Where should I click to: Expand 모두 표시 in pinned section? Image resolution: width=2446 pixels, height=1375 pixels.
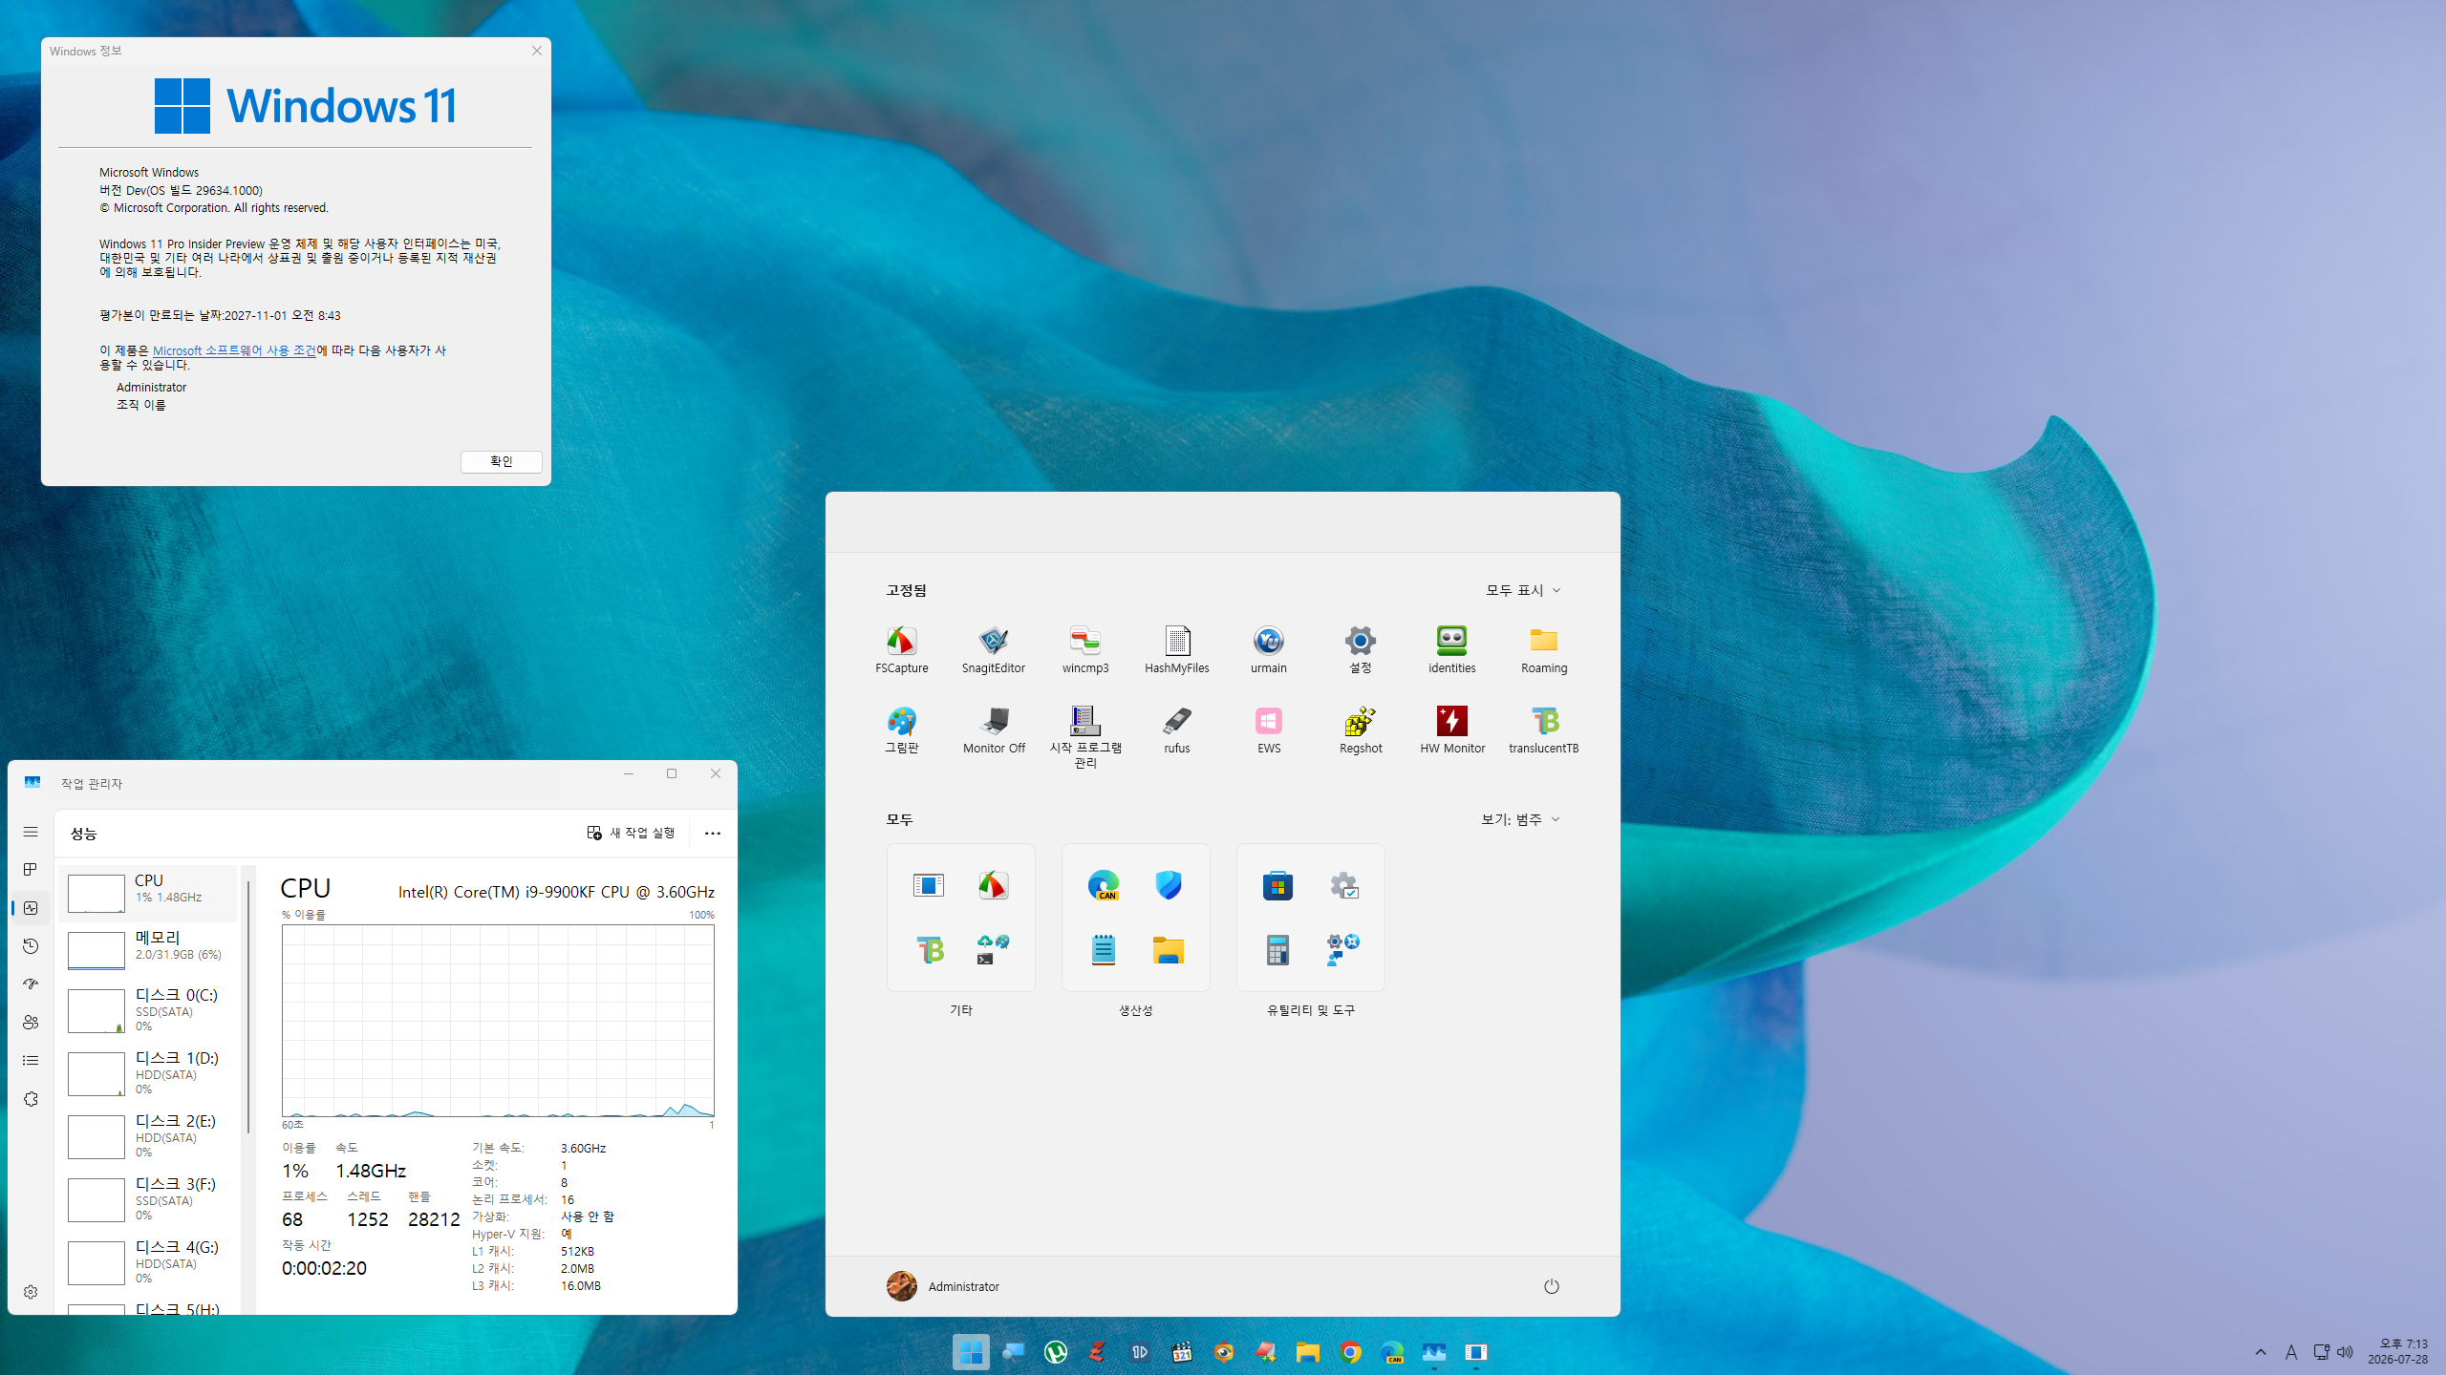(x=1523, y=590)
